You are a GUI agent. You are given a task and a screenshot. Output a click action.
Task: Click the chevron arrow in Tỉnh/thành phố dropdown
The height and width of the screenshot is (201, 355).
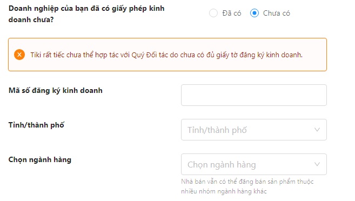click(317, 130)
